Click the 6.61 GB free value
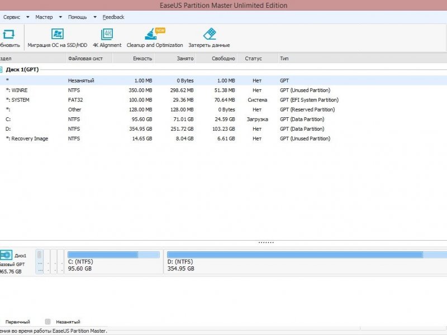The image size is (447, 335). 226,138
